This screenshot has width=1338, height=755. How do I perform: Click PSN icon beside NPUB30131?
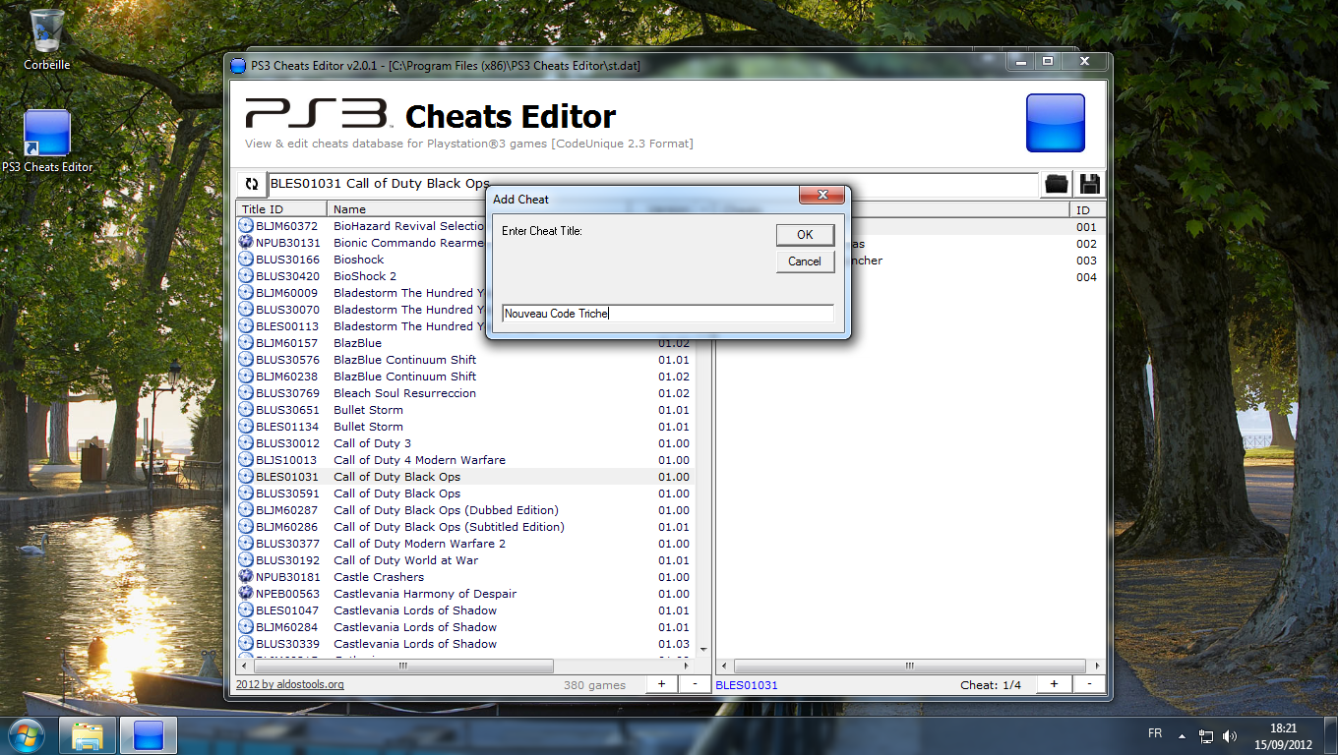(246, 243)
